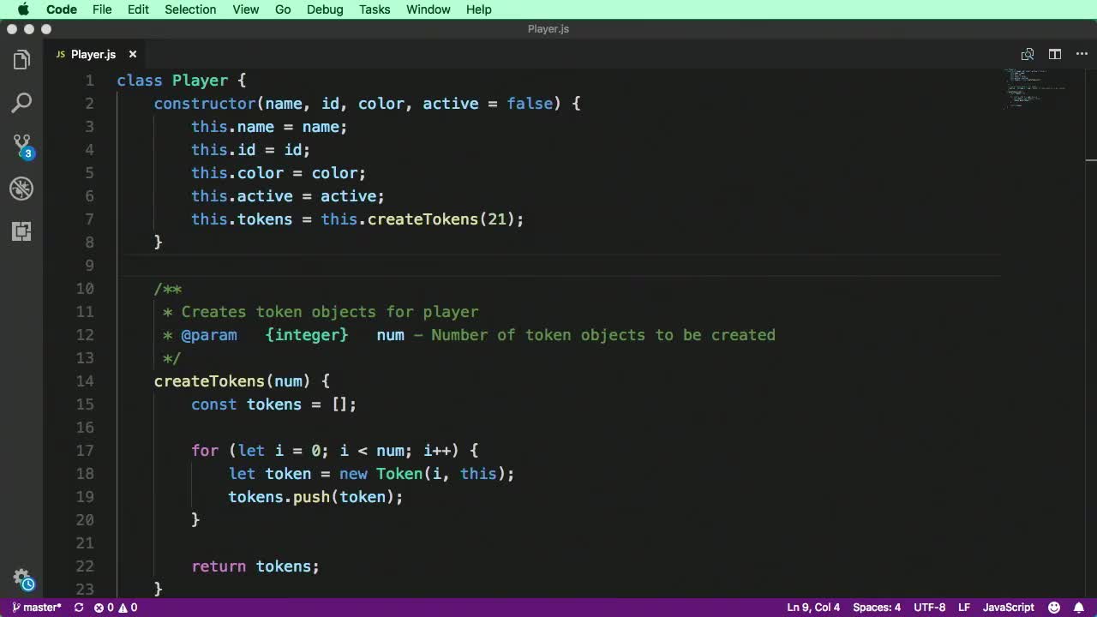
Task: Select the Player.js editor tab
Action: click(93, 54)
